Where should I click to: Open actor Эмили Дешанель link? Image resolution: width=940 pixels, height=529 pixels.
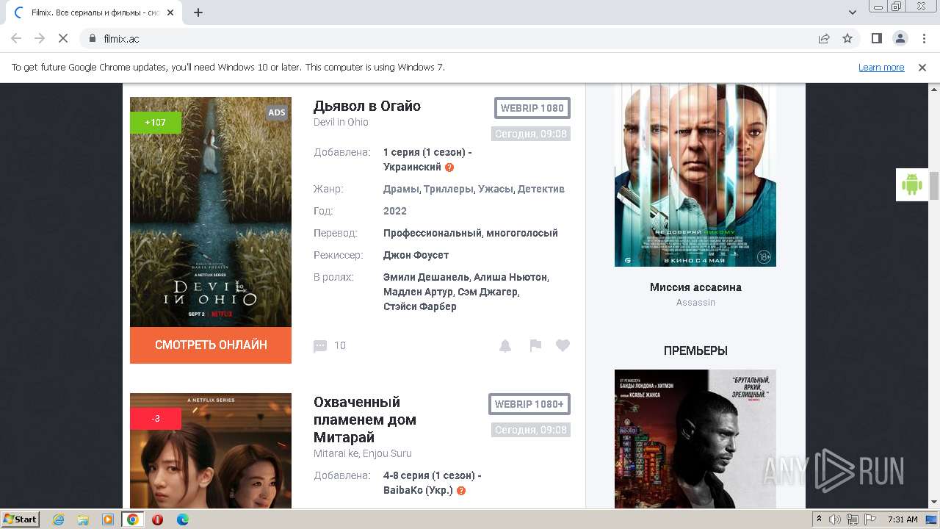click(x=427, y=277)
